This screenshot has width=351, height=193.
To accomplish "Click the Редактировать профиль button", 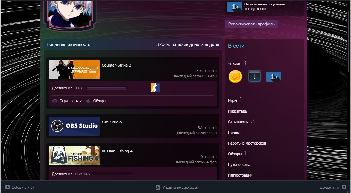I will (251, 24).
